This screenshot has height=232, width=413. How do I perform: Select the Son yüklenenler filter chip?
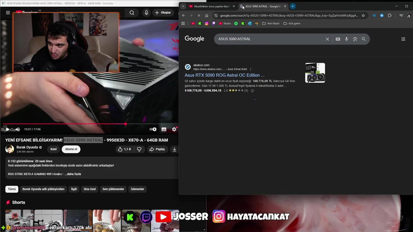pyautogui.click(x=113, y=189)
